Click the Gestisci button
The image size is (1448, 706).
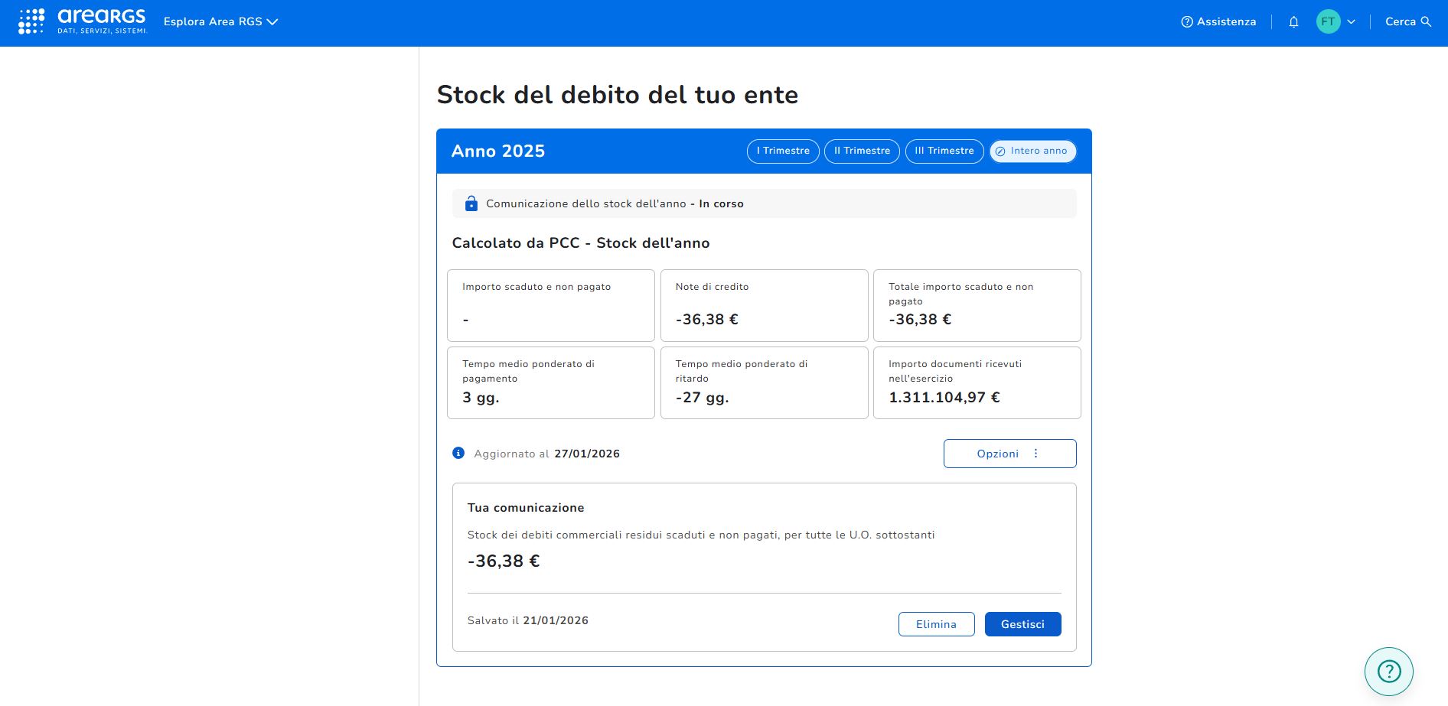1022,624
